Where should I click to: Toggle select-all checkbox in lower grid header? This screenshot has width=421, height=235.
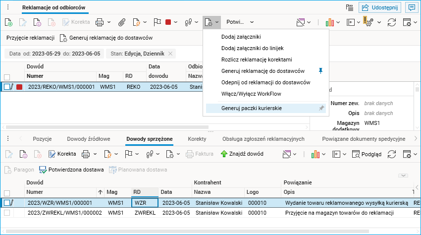point(7,193)
